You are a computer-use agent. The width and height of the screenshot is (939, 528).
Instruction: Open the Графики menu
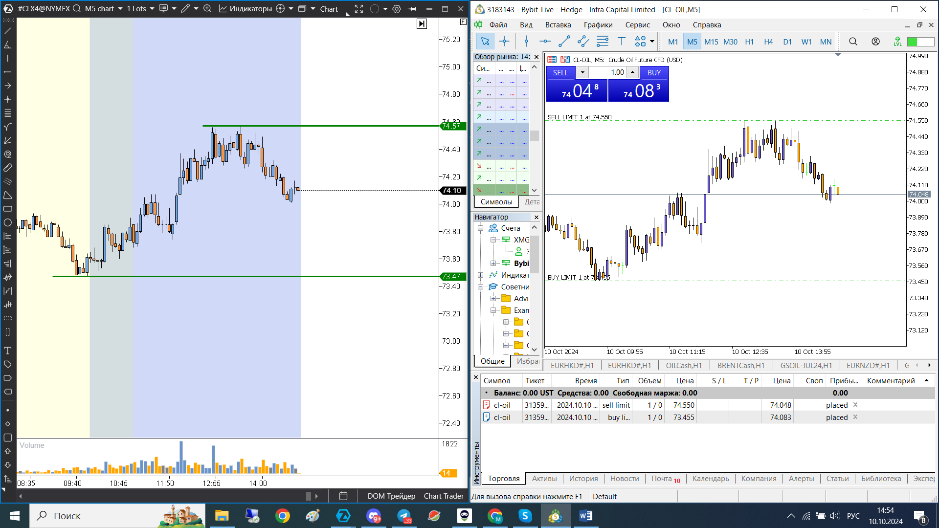tap(598, 25)
